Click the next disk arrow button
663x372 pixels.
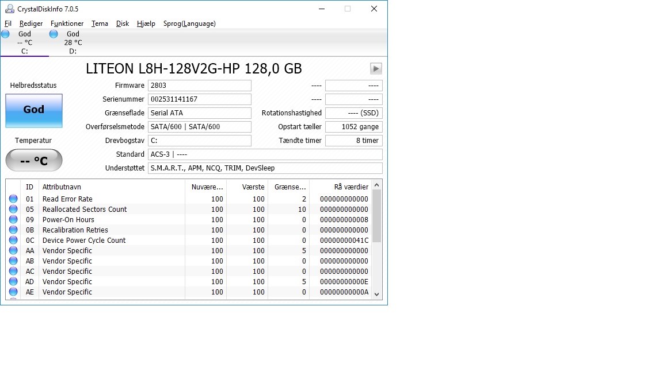coord(376,69)
